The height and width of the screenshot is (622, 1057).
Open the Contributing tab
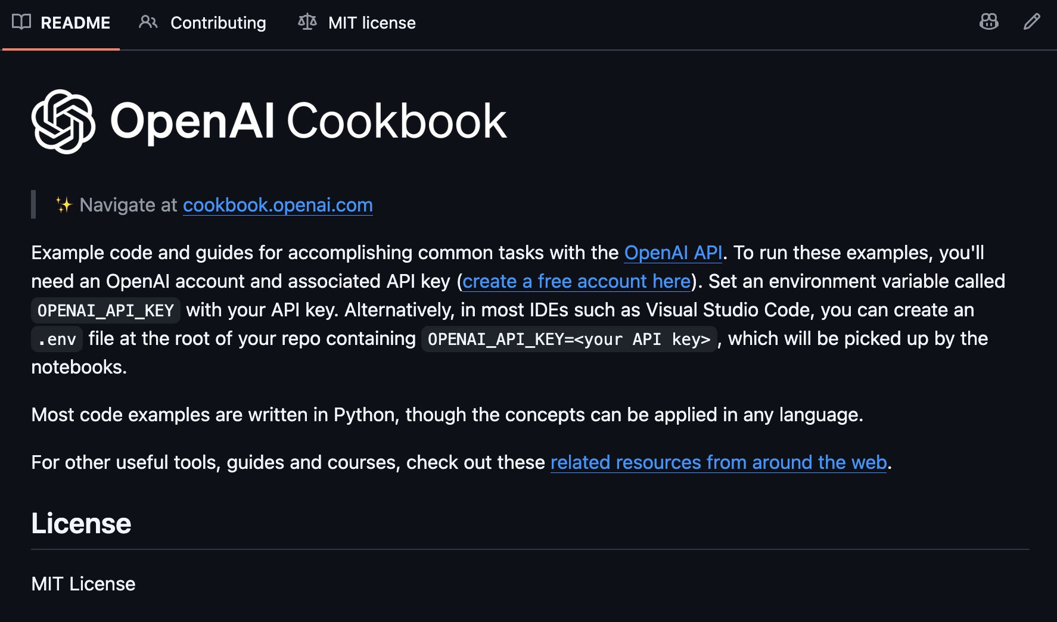203,23
